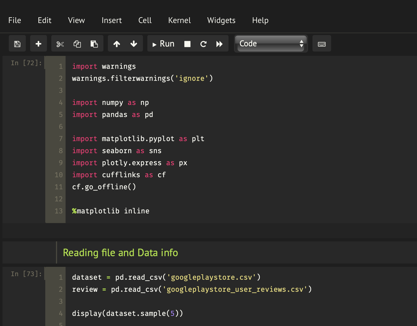Open the File menu
417x326 pixels.
(15, 20)
